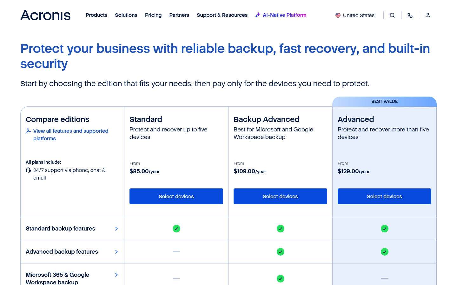Image resolution: width=457 pixels, height=285 pixels.
Task: Open the Products menu
Action: pos(96,15)
